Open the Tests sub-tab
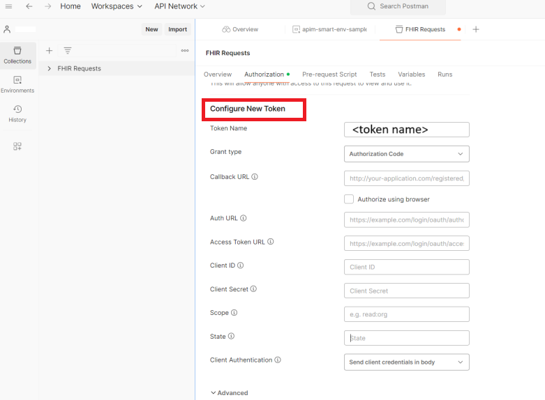The height and width of the screenshot is (400, 545). [378, 75]
